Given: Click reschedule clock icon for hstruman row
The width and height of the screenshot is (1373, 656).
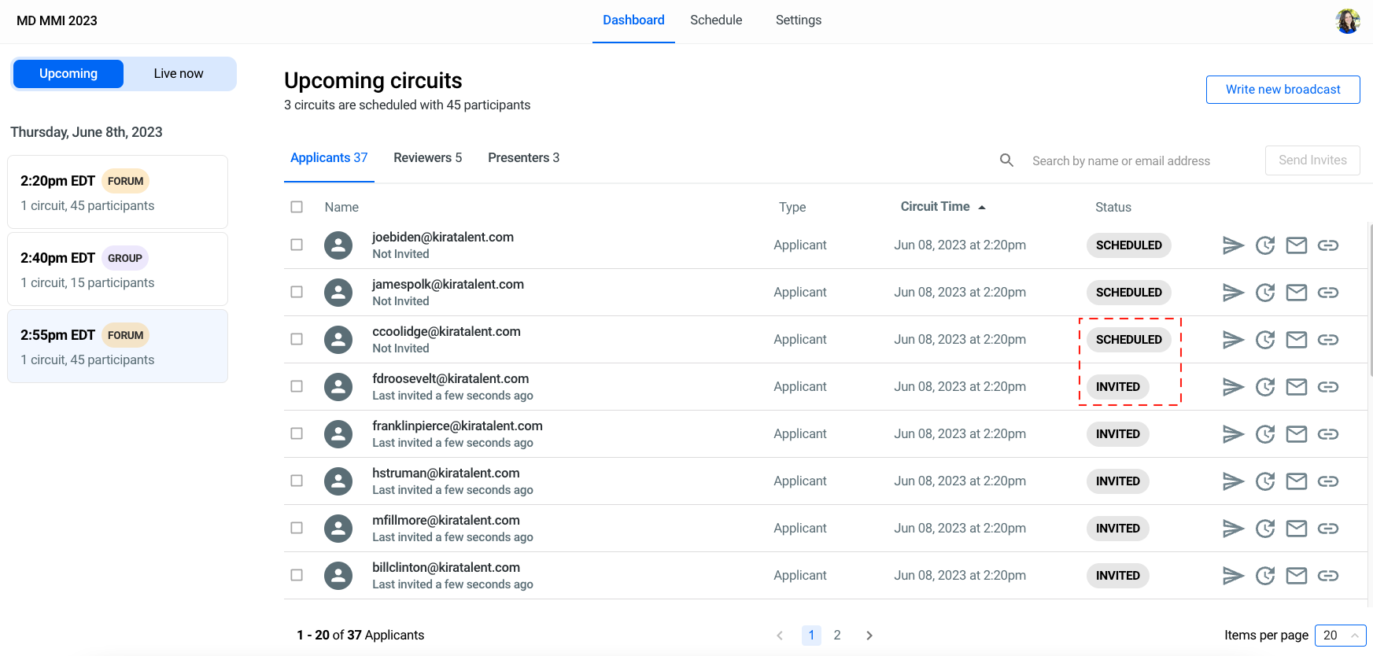Looking at the screenshot, I should 1265,481.
